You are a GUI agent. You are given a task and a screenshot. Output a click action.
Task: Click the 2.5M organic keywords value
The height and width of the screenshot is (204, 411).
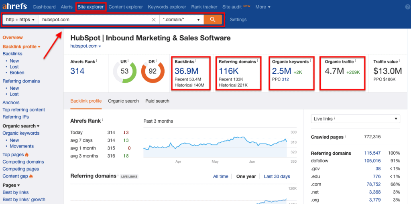tap(281, 71)
